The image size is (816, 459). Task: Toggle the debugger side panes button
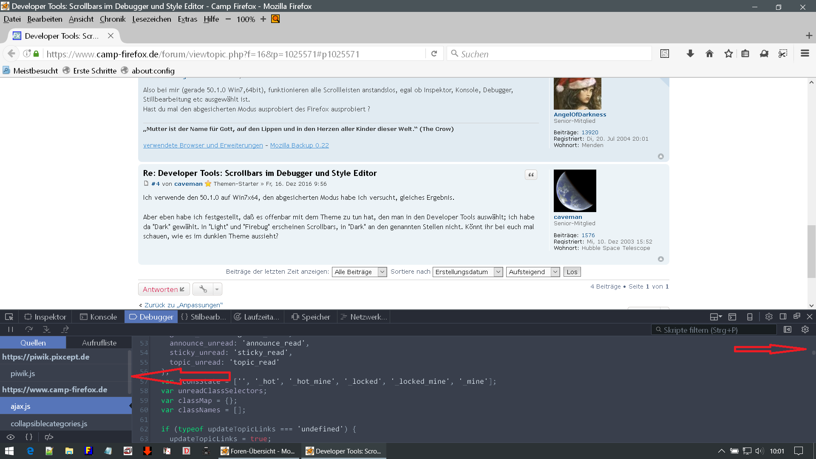788,330
